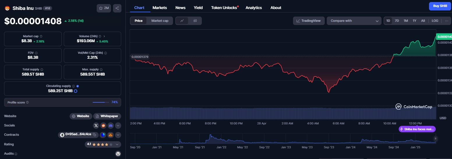
Task: Open the Compare with dropdown
Action: [x=354, y=21]
